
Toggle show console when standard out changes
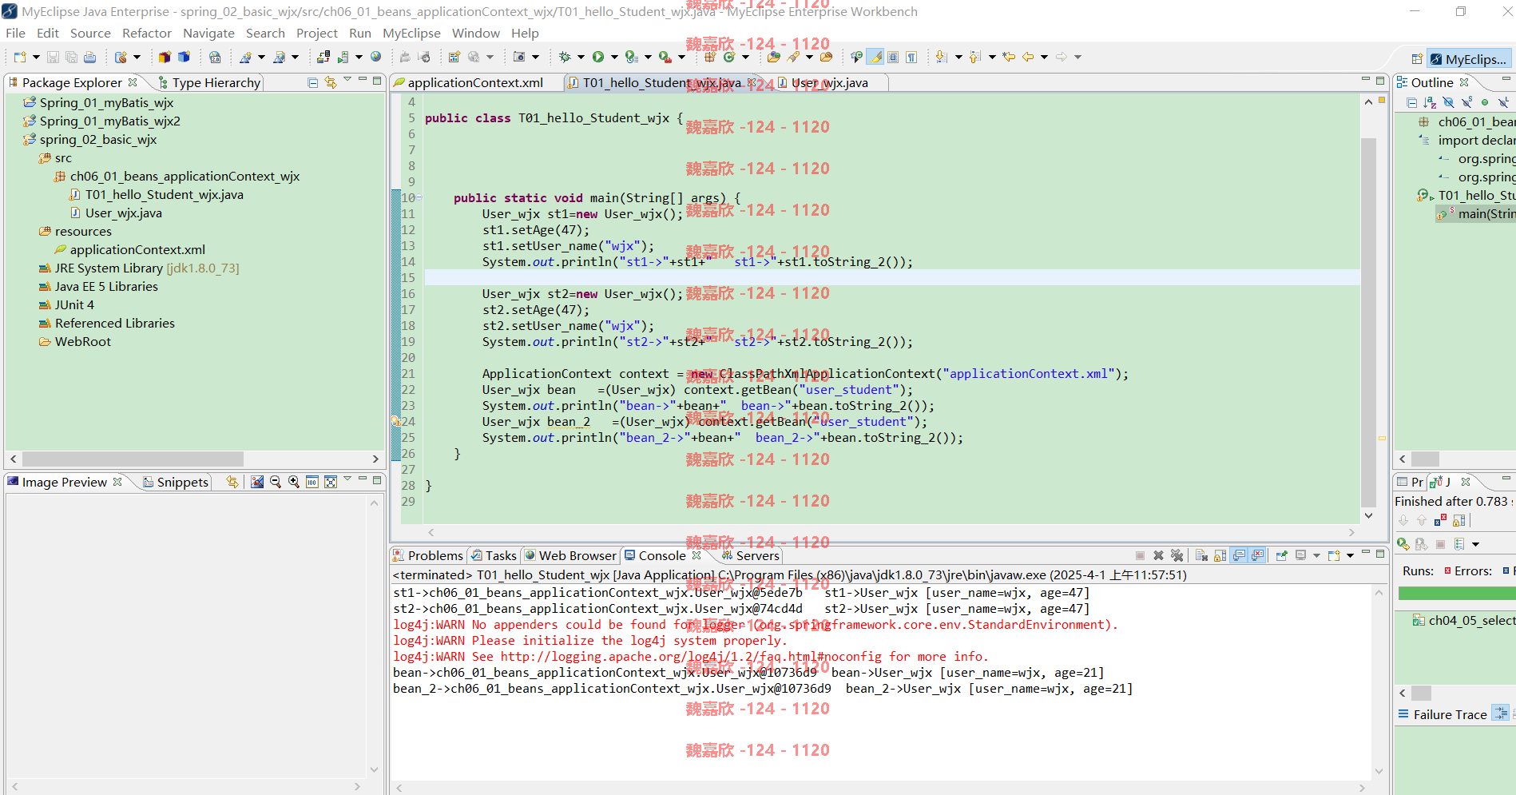click(x=1239, y=555)
